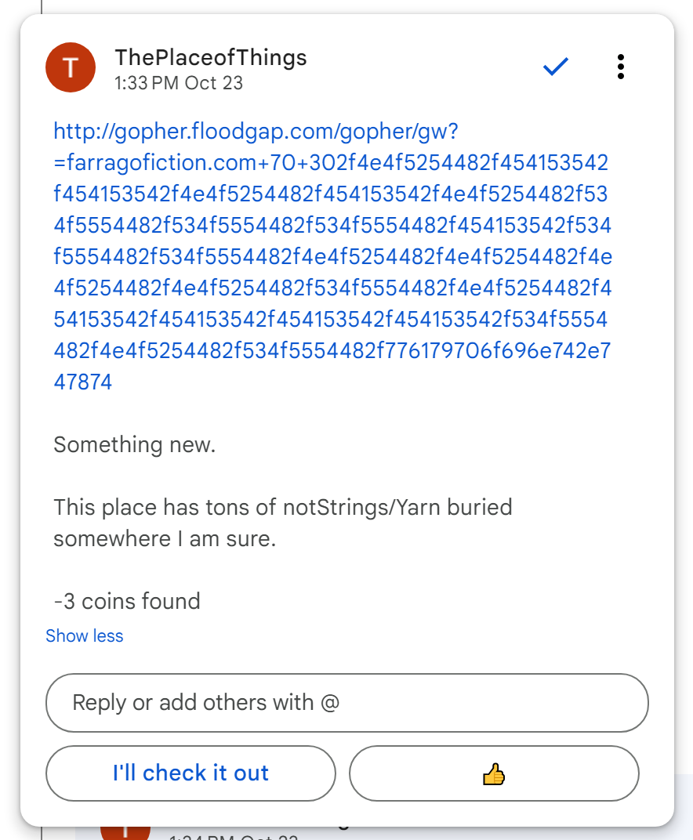Image resolution: width=693 pixels, height=840 pixels.
Task: Click the "-3 coins found" line
Action: (127, 602)
